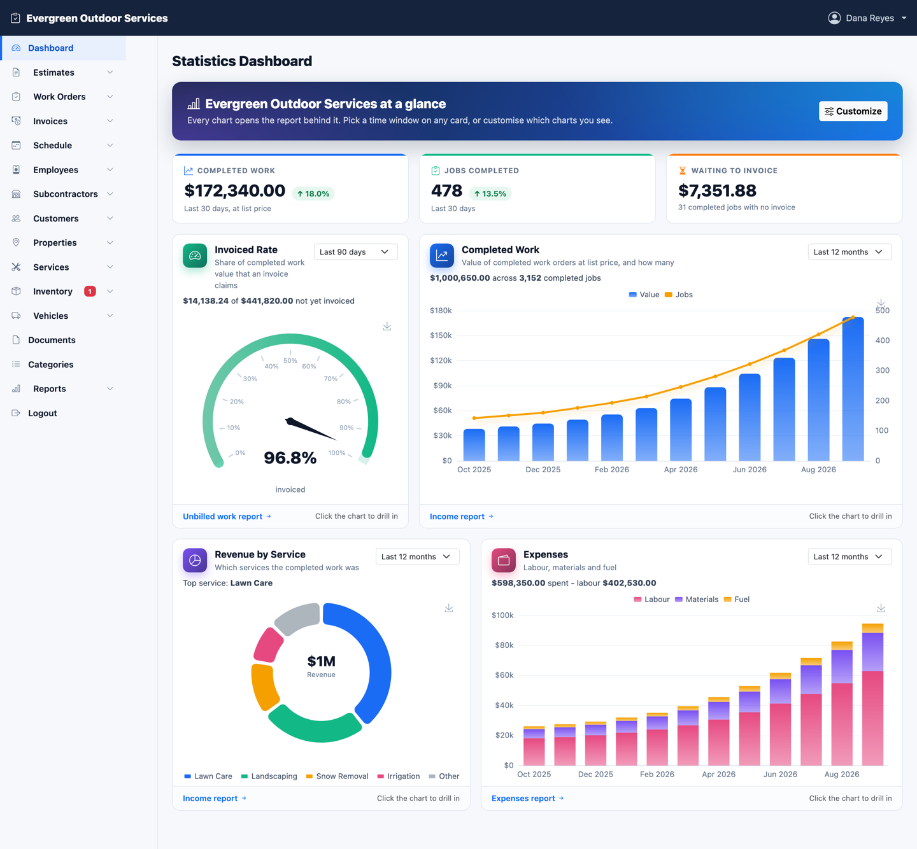Image resolution: width=917 pixels, height=849 pixels.
Task: Click the orange Snow Removal donut segment
Action: pyautogui.click(x=264, y=687)
